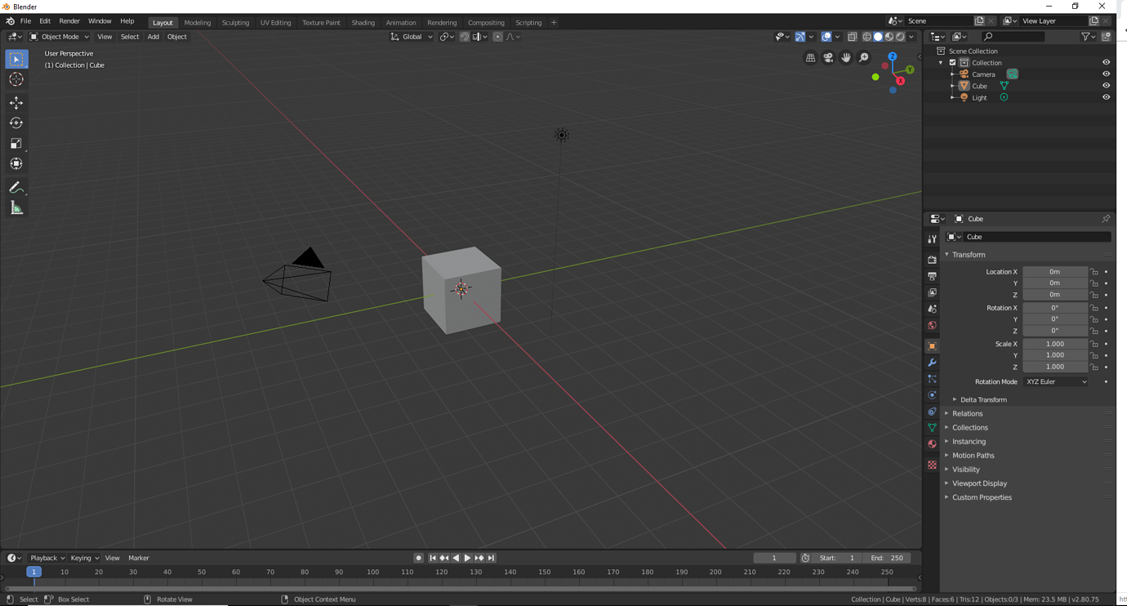Click the End frame 250 field
Screen dimensions: 1127x606
[x=887, y=558]
